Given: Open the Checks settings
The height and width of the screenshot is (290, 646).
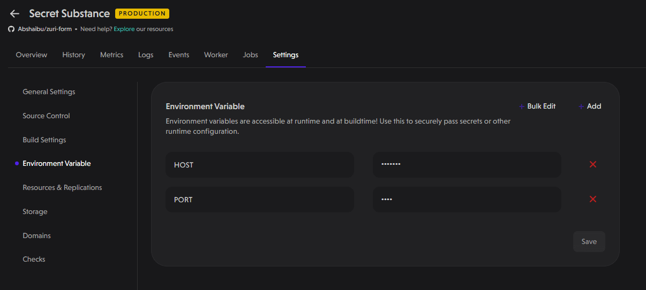Looking at the screenshot, I should point(34,259).
